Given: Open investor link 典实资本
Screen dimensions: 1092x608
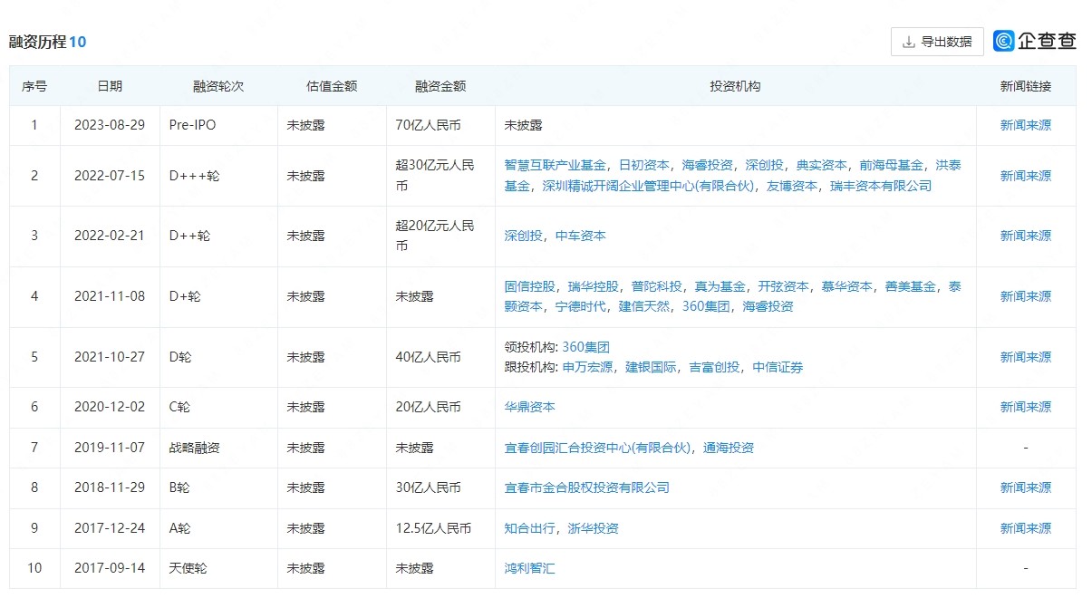Looking at the screenshot, I should (822, 165).
